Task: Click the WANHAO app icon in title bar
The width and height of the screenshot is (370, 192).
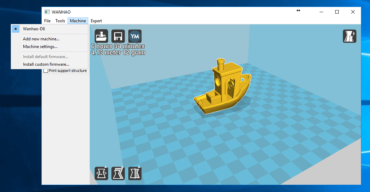Action: tap(47, 12)
